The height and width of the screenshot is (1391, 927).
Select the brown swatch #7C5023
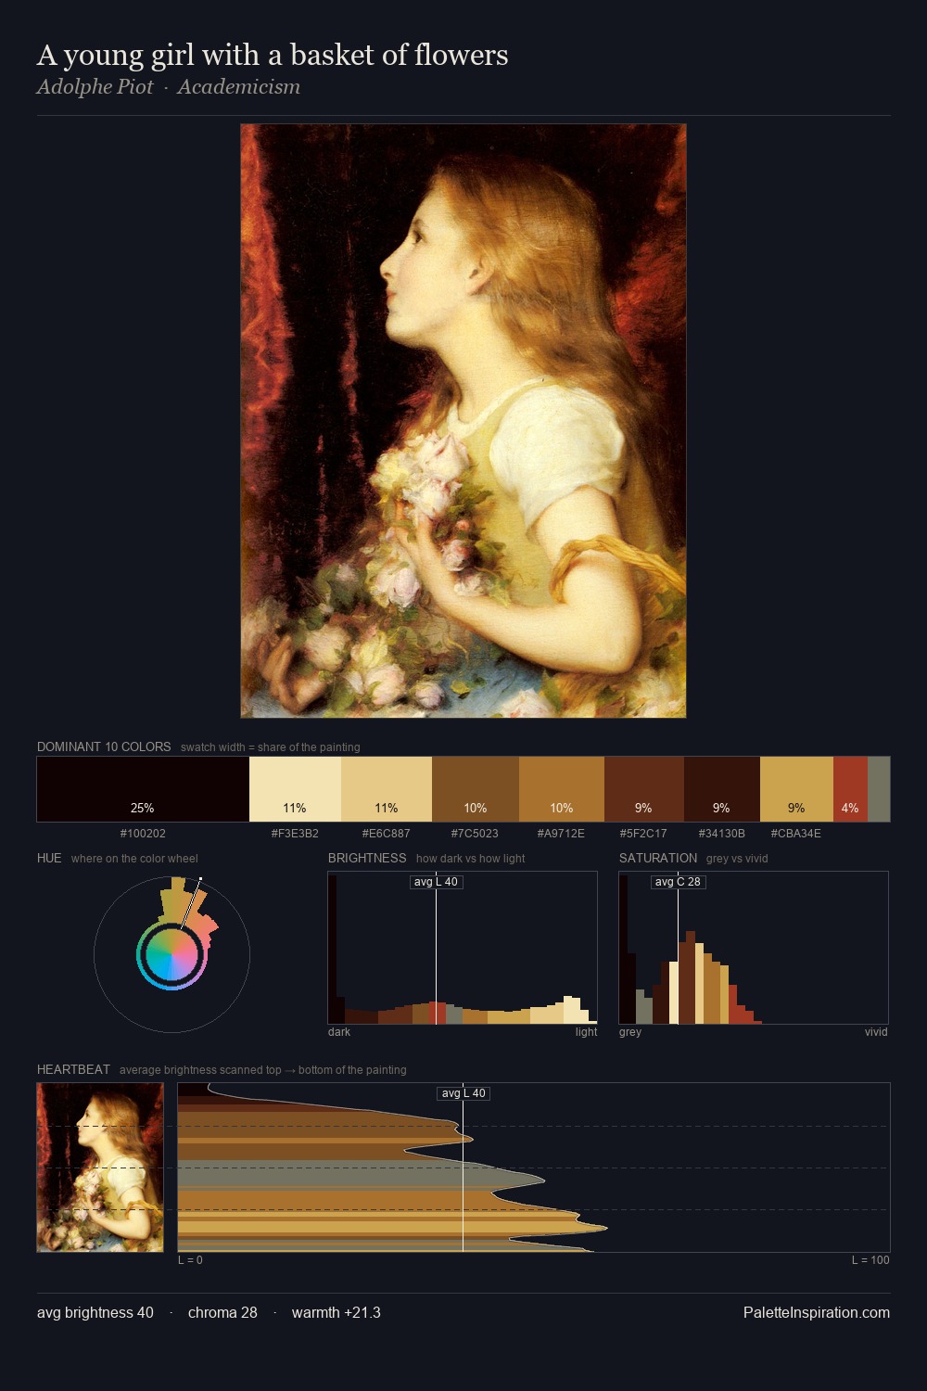(476, 789)
